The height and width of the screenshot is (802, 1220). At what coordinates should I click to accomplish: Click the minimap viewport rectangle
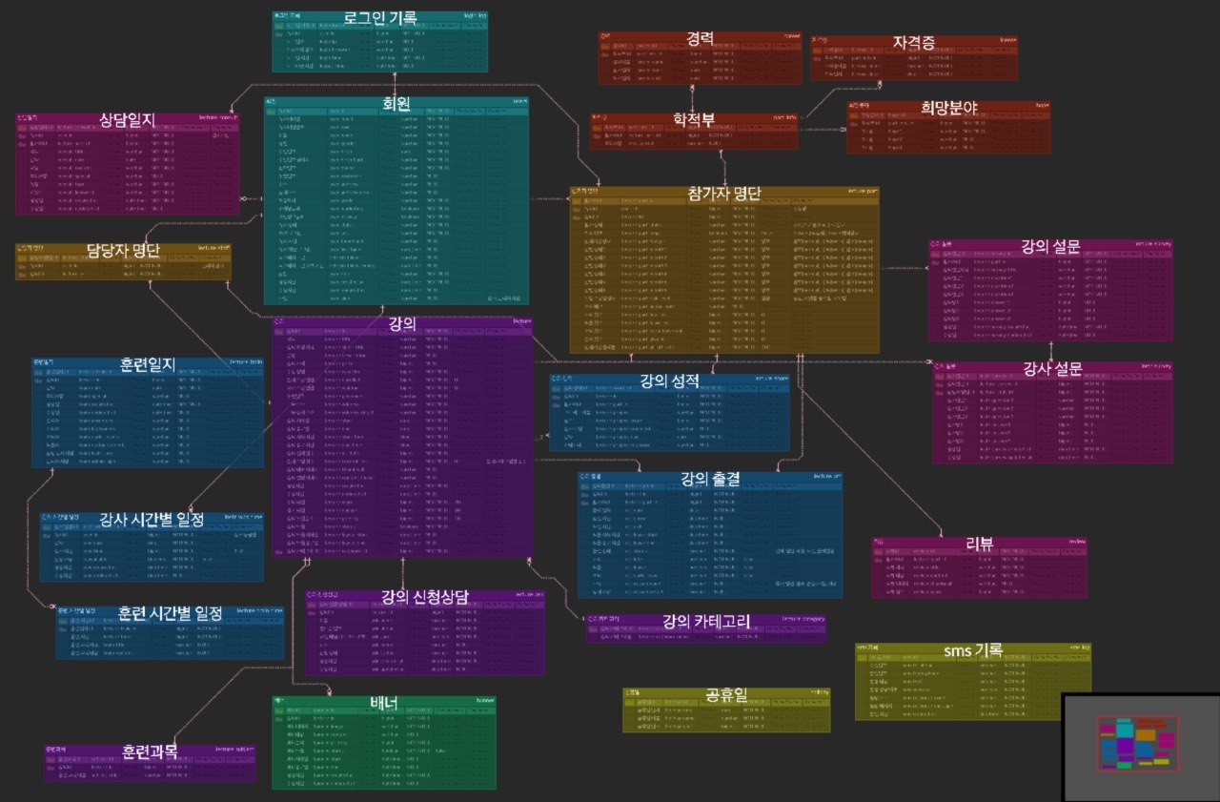1138,743
